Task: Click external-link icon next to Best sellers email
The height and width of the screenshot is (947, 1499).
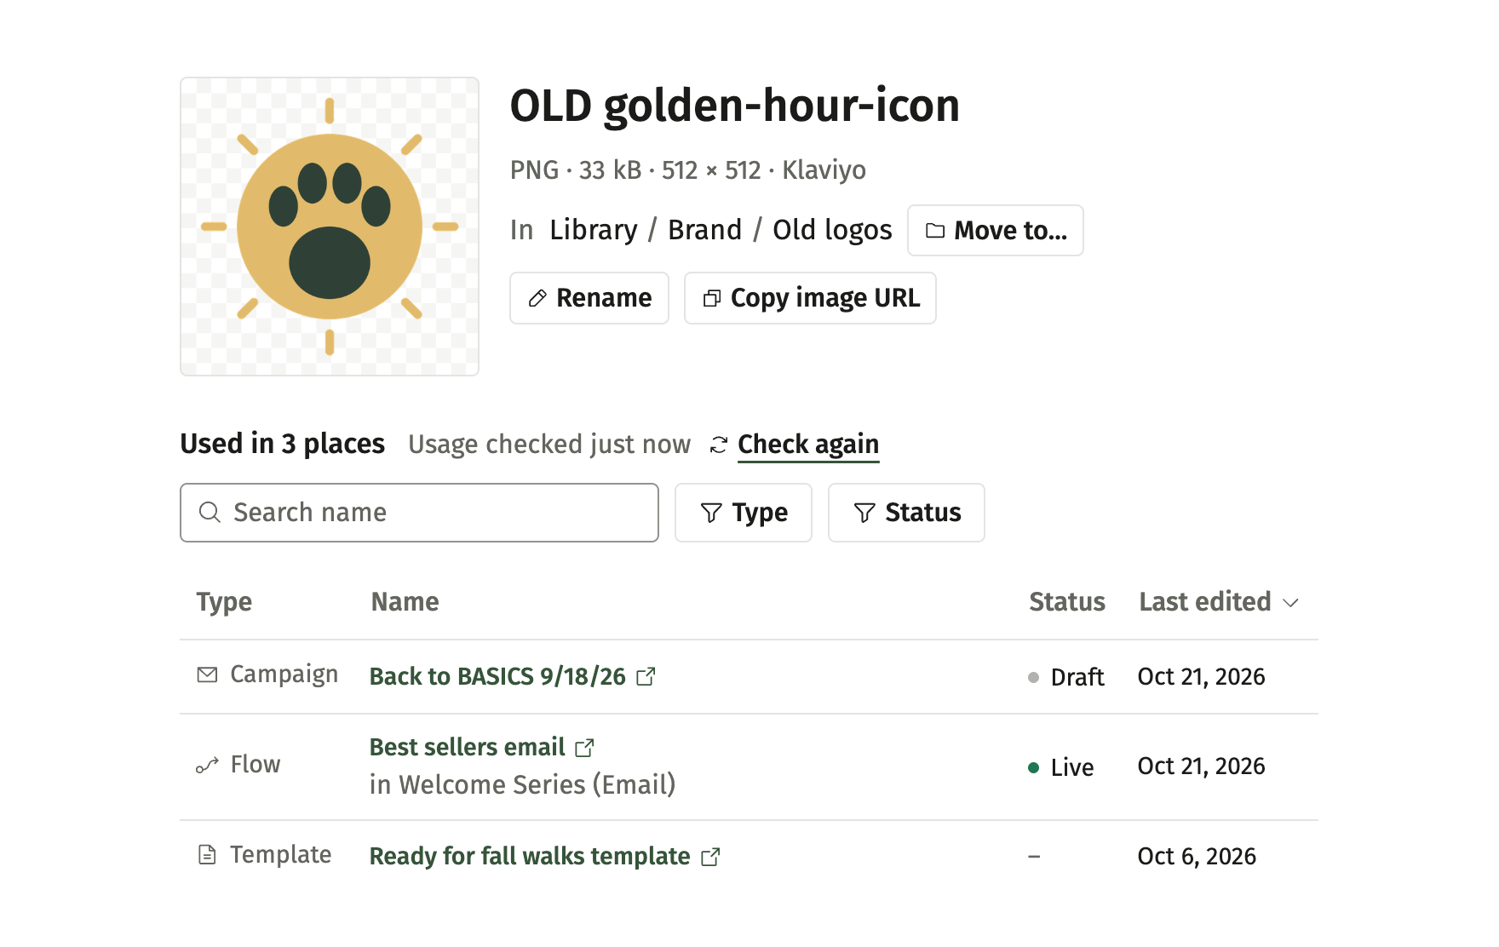Action: click(584, 748)
